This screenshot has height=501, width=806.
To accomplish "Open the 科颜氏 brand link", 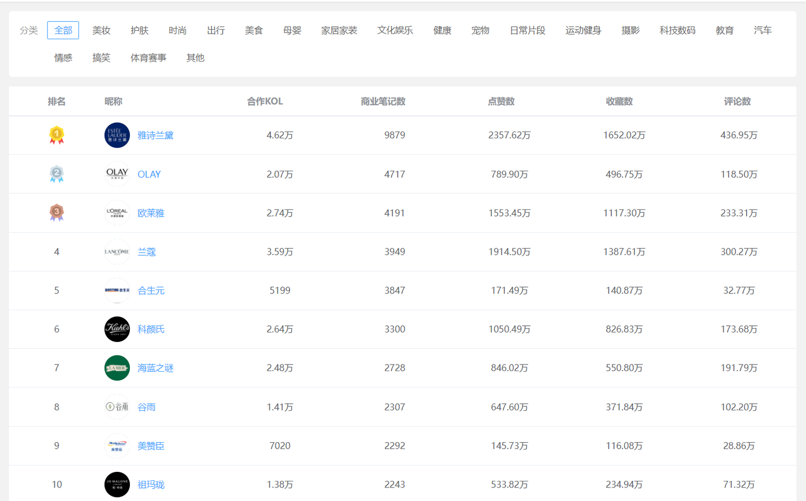I will tap(151, 329).
